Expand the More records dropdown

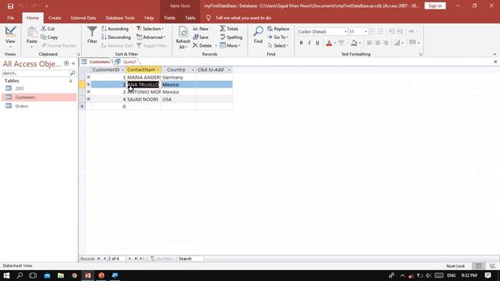click(230, 45)
